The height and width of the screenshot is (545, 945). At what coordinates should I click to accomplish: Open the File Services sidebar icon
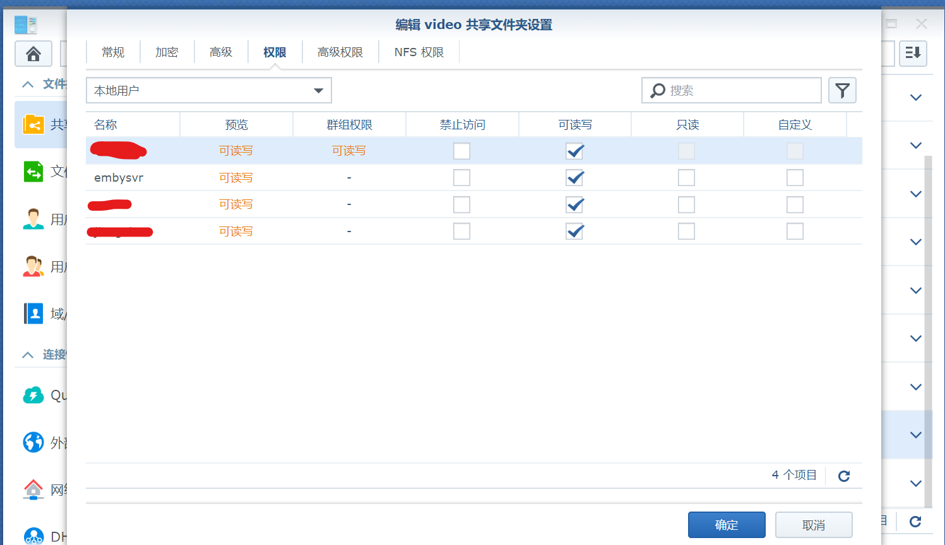(x=33, y=172)
